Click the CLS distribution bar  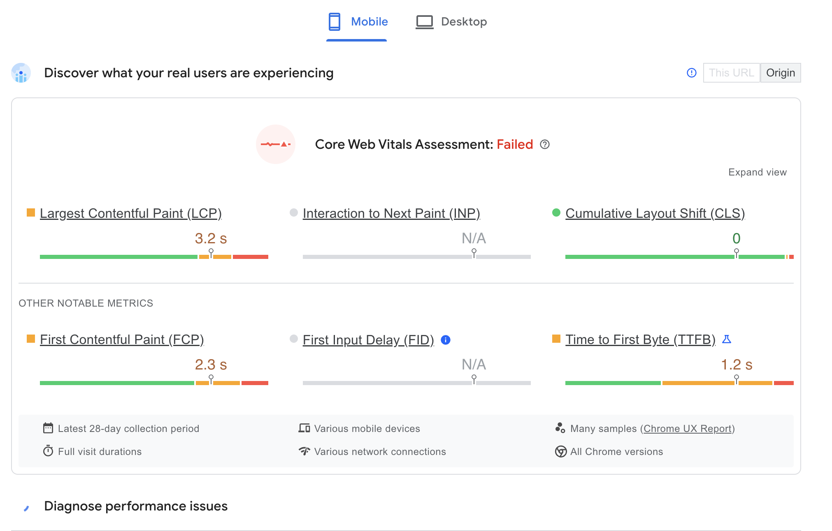(x=679, y=257)
